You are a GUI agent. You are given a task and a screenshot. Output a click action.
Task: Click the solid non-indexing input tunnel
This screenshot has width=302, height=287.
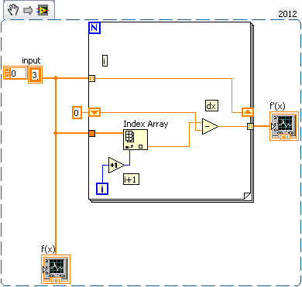[92, 133]
